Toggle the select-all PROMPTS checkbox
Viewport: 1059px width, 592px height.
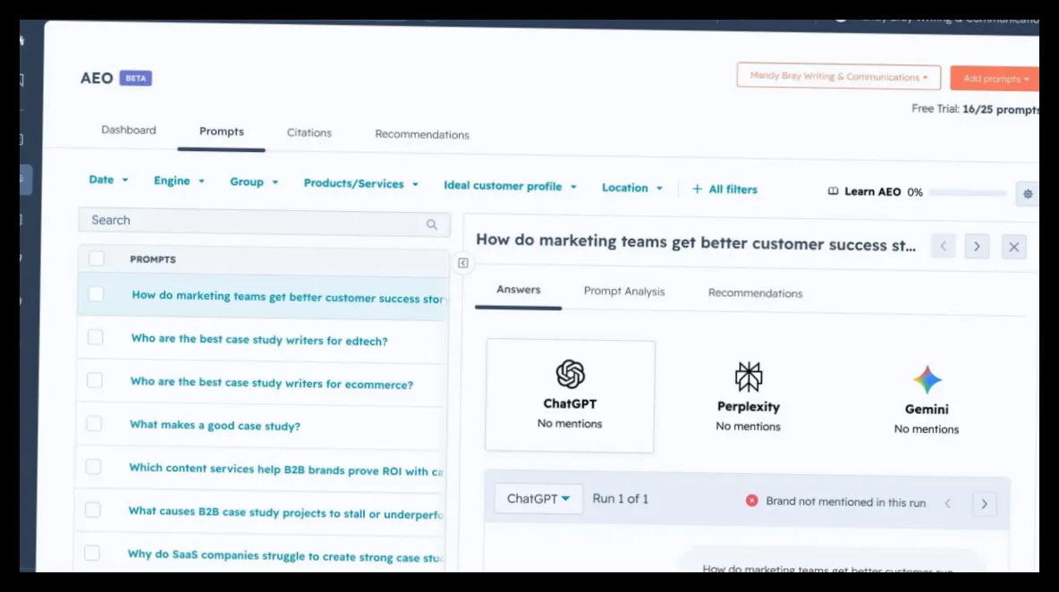(x=97, y=258)
